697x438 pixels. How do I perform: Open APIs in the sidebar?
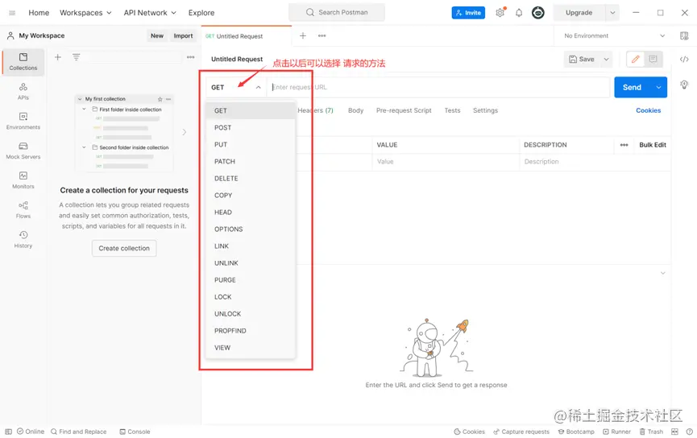tap(23, 92)
